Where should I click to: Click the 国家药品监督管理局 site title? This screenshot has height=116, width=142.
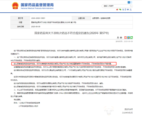click(37, 5)
